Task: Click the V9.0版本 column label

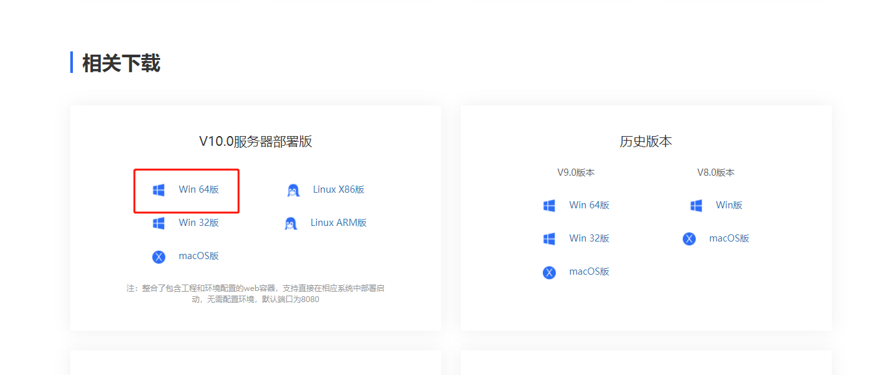Action: pos(576,173)
